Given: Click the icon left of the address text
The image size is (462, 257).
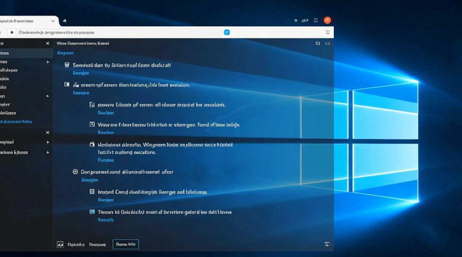Looking at the screenshot, I should (12, 32).
